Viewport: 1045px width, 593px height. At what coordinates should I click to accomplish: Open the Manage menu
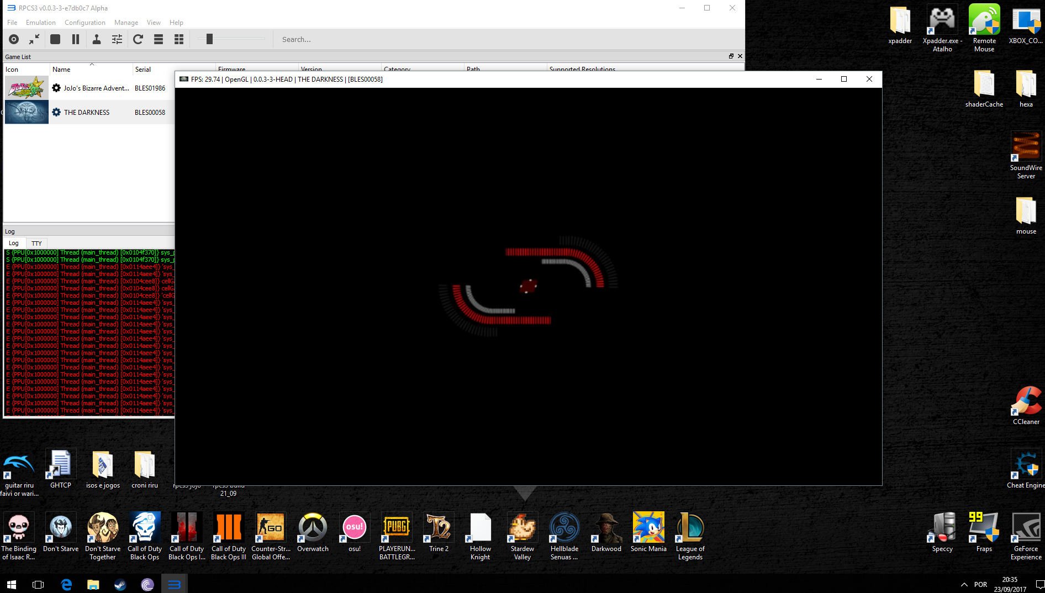(x=126, y=23)
